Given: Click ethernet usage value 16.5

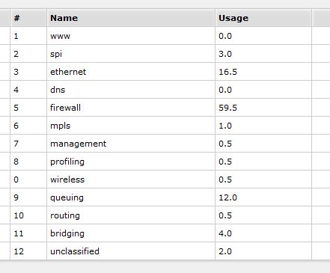Looking at the screenshot, I should (227, 72).
